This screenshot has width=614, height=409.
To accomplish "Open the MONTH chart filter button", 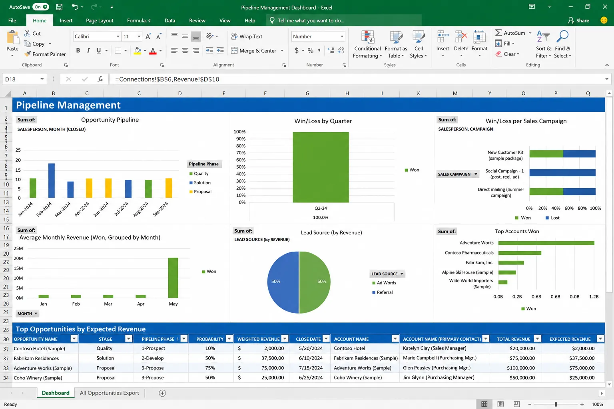I will tap(28, 314).
